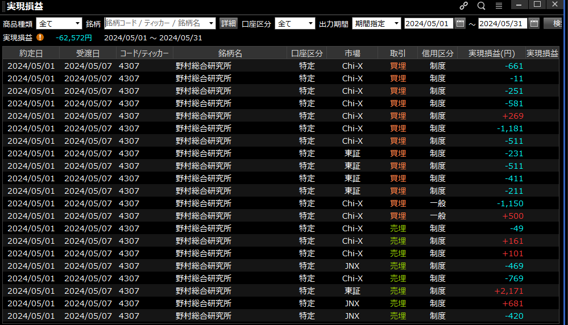Sort by 実現損益(円) column header
Image resolution: width=568 pixels, height=325 pixels.
point(492,53)
